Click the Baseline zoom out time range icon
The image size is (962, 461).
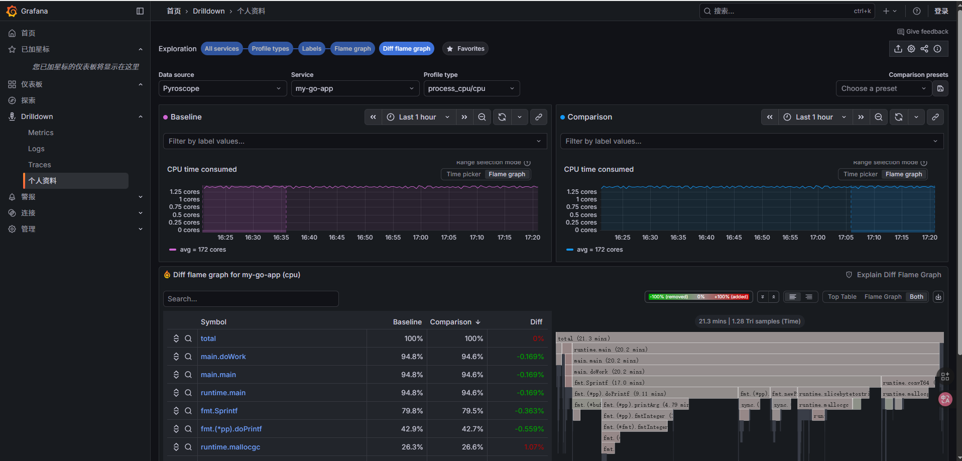(482, 117)
